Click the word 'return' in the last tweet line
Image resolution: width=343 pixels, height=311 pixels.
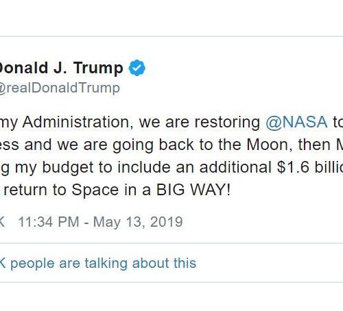(25, 190)
